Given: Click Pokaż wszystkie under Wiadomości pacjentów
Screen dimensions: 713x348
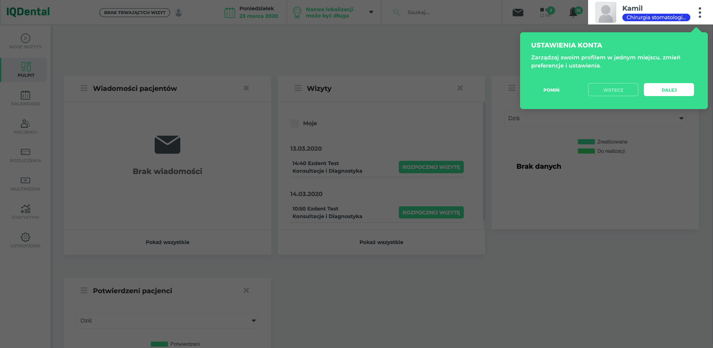Looking at the screenshot, I should 167,242.
